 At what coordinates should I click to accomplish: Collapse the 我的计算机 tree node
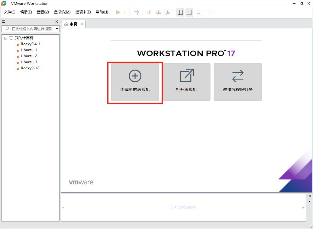(x=5, y=38)
